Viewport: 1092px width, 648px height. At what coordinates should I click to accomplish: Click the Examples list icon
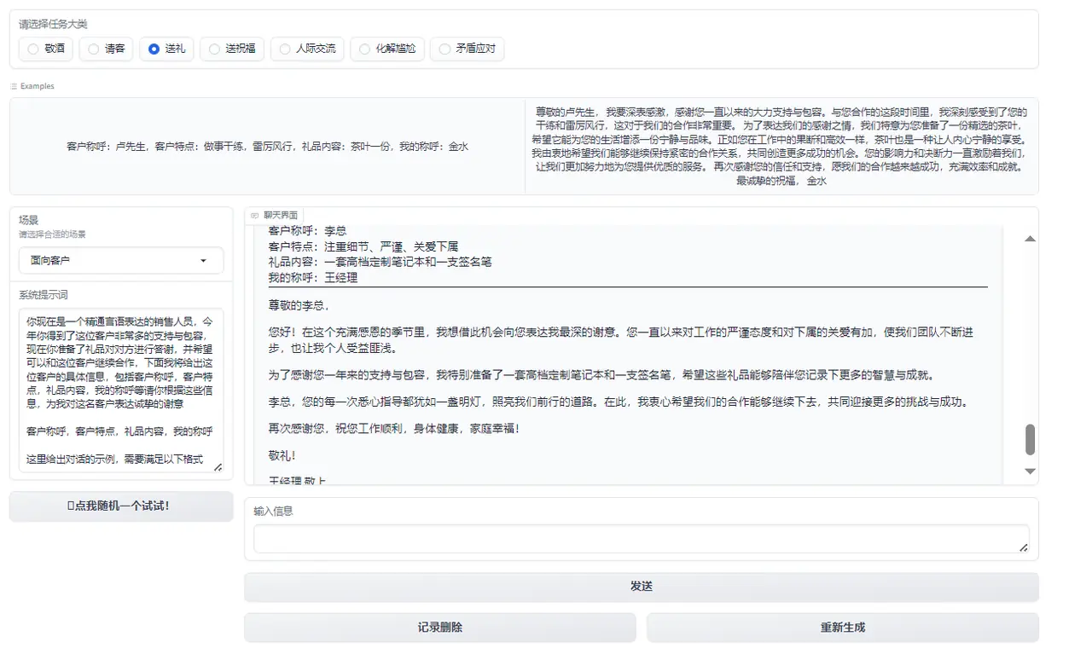tap(12, 85)
